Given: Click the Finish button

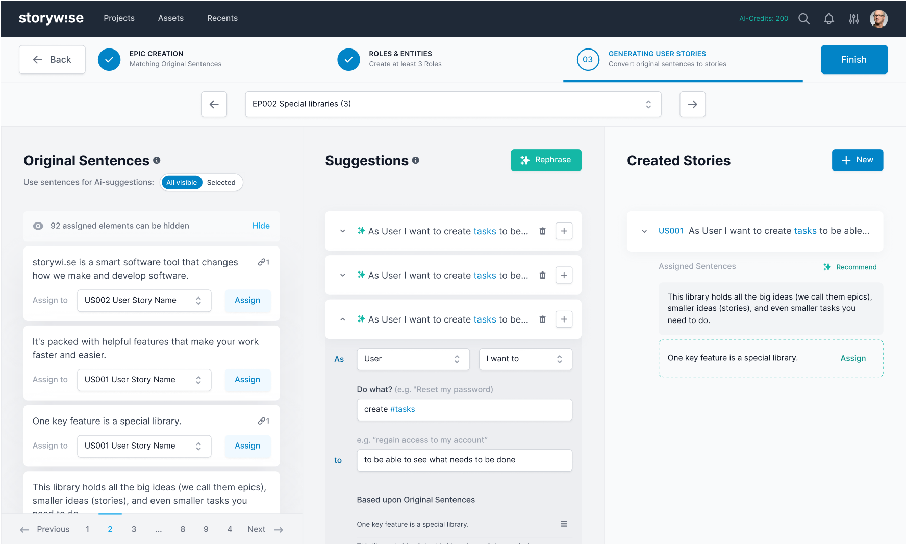Looking at the screenshot, I should click(x=853, y=60).
